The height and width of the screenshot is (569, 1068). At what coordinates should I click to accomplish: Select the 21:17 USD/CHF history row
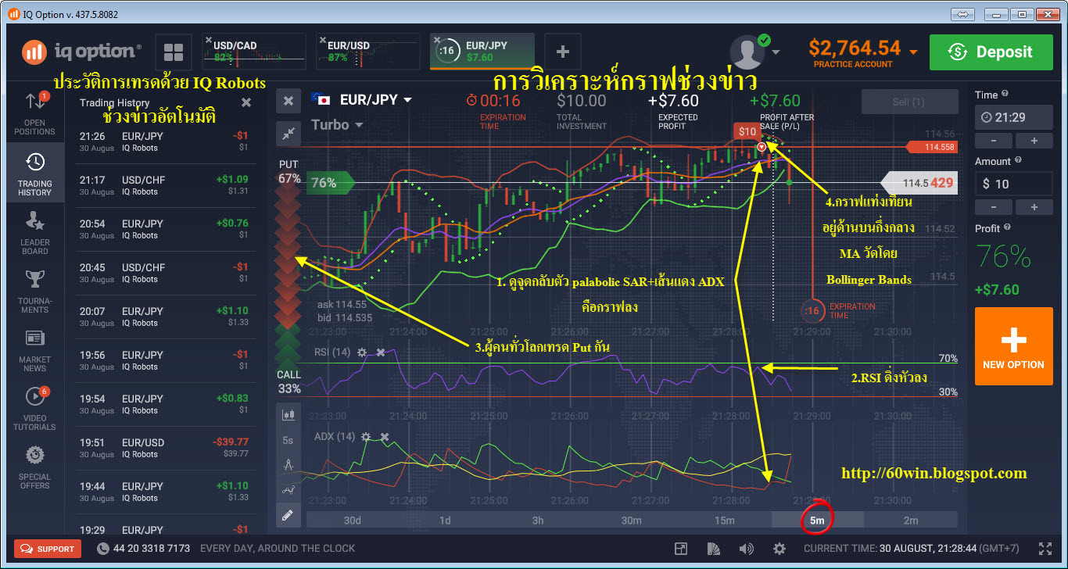click(x=164, y=185)
